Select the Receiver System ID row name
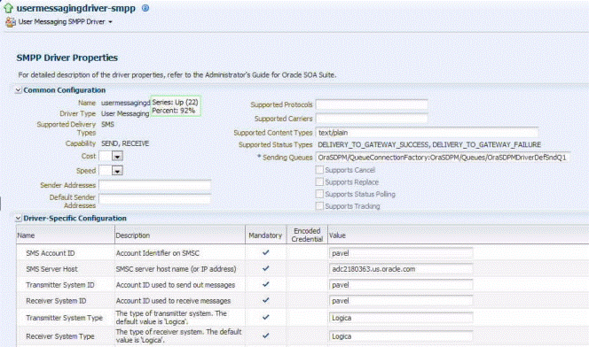 56,301
